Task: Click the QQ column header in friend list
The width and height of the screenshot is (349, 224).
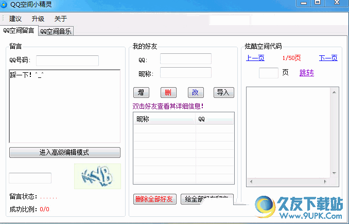Action: pos(214,119)
